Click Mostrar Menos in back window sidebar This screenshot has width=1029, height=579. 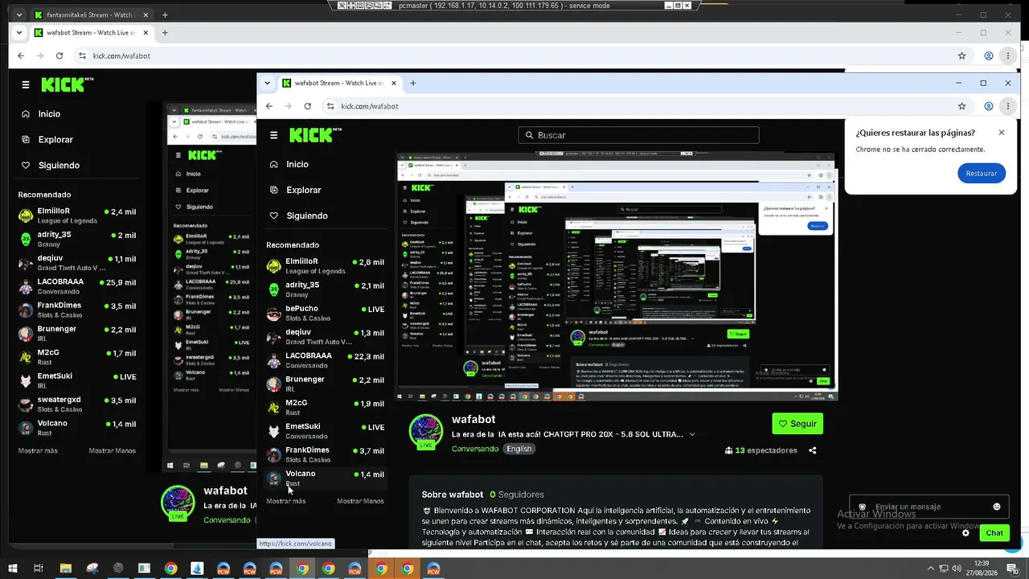click(113, 451)
